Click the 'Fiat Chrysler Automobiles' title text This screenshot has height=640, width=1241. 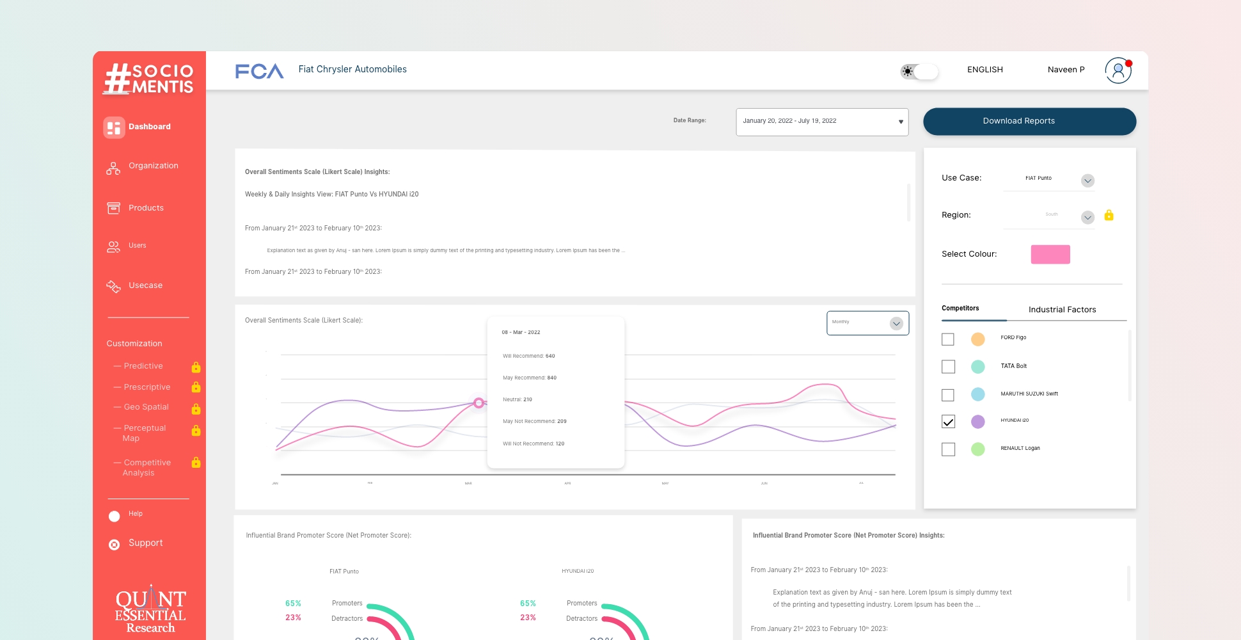(352, 70)
